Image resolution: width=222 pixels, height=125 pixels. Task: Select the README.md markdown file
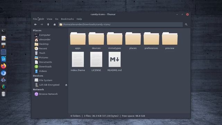click(114, 62)
